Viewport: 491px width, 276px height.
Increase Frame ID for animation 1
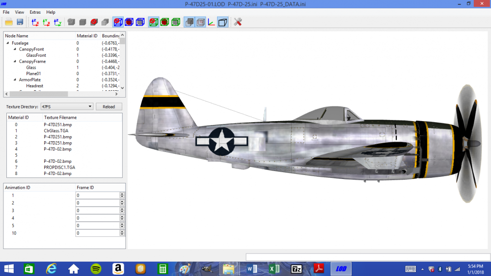[122, 194]
